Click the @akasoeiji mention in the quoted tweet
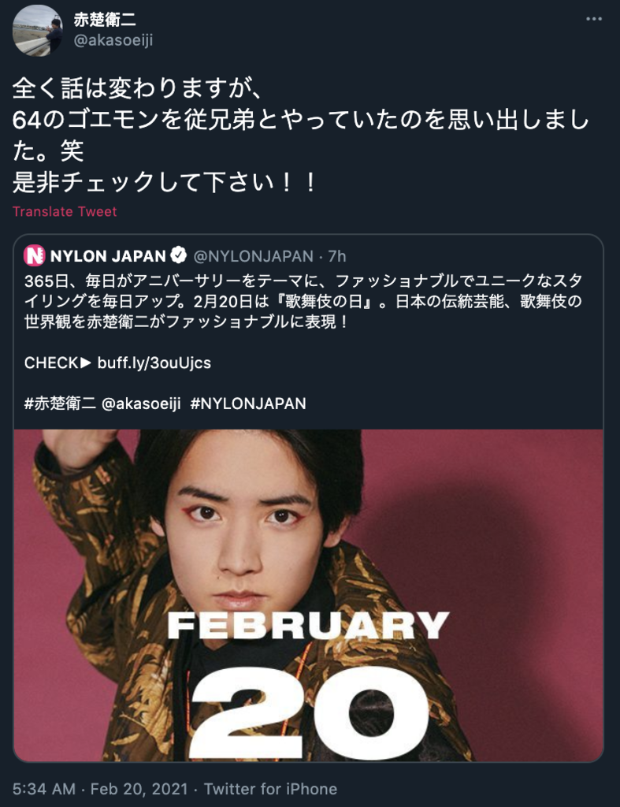 point(141,403)
